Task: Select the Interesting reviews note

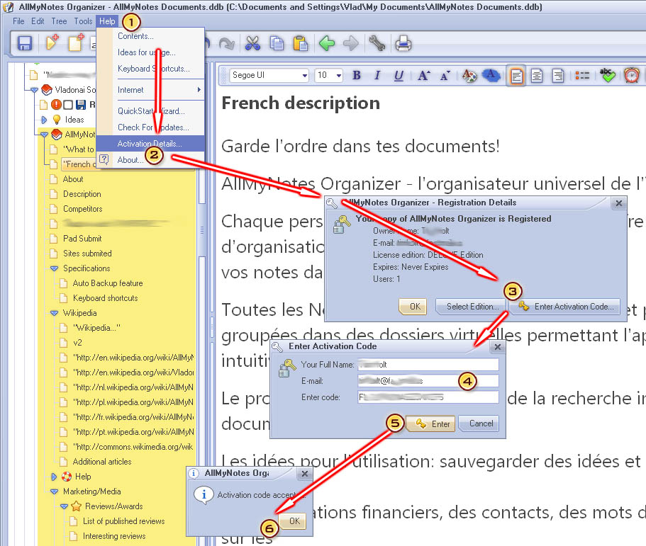Action: click(114, 535)
